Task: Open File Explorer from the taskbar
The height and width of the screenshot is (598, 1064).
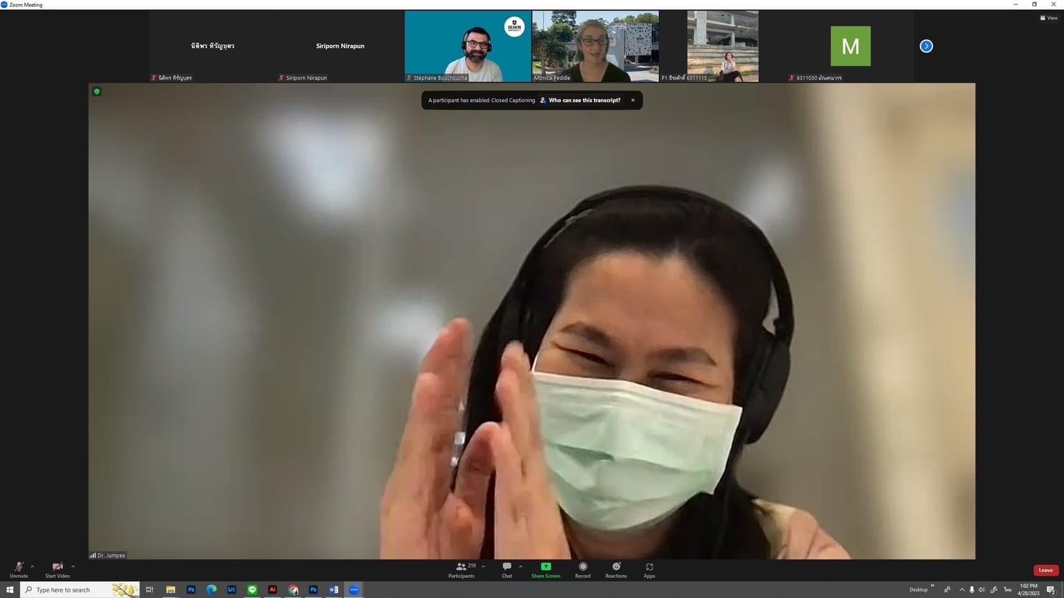Action: click(170, 590)
